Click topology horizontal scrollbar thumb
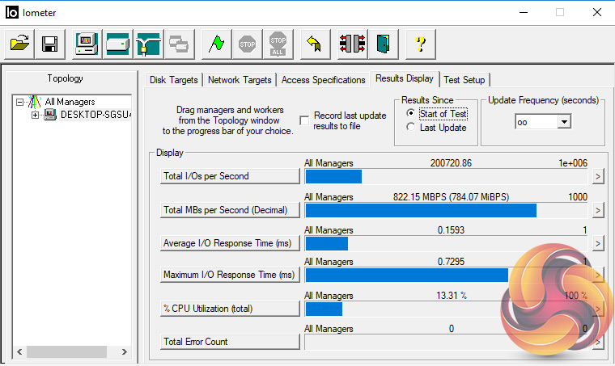This screenshot has height=366, width=615. click(x=66, y=351)
